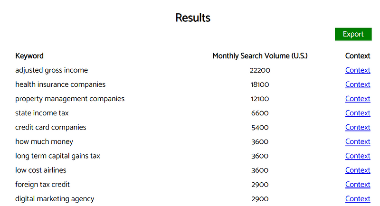Open Context link for adjusted gross income
Viewport: 380px width, 206px height.
[x=358, y=70]
